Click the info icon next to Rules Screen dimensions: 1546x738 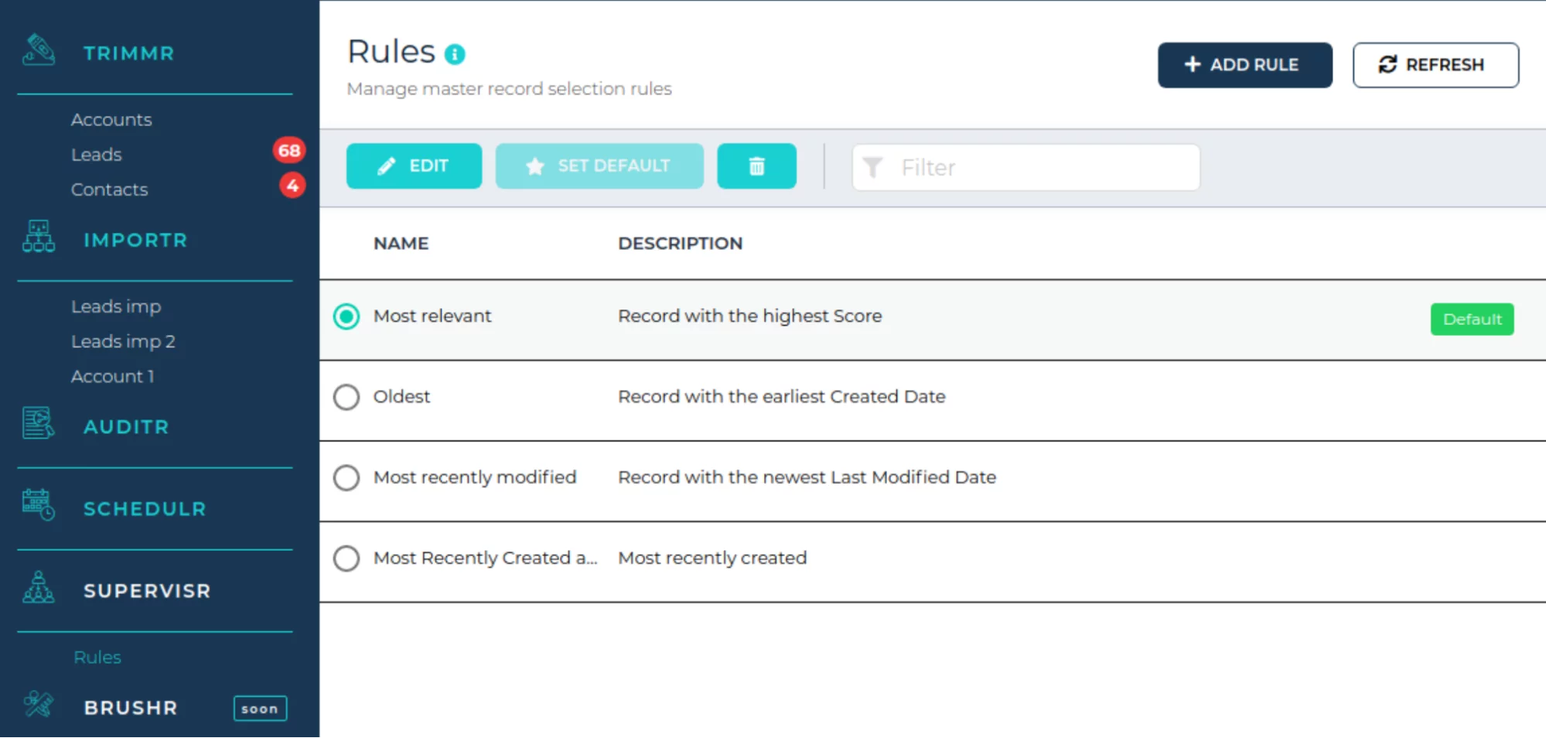point(455,53)
